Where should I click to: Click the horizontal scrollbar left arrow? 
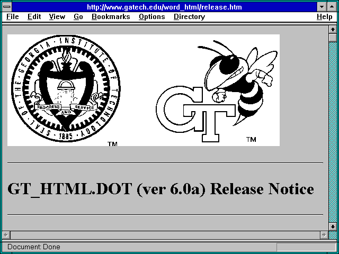tap(6, 235)
